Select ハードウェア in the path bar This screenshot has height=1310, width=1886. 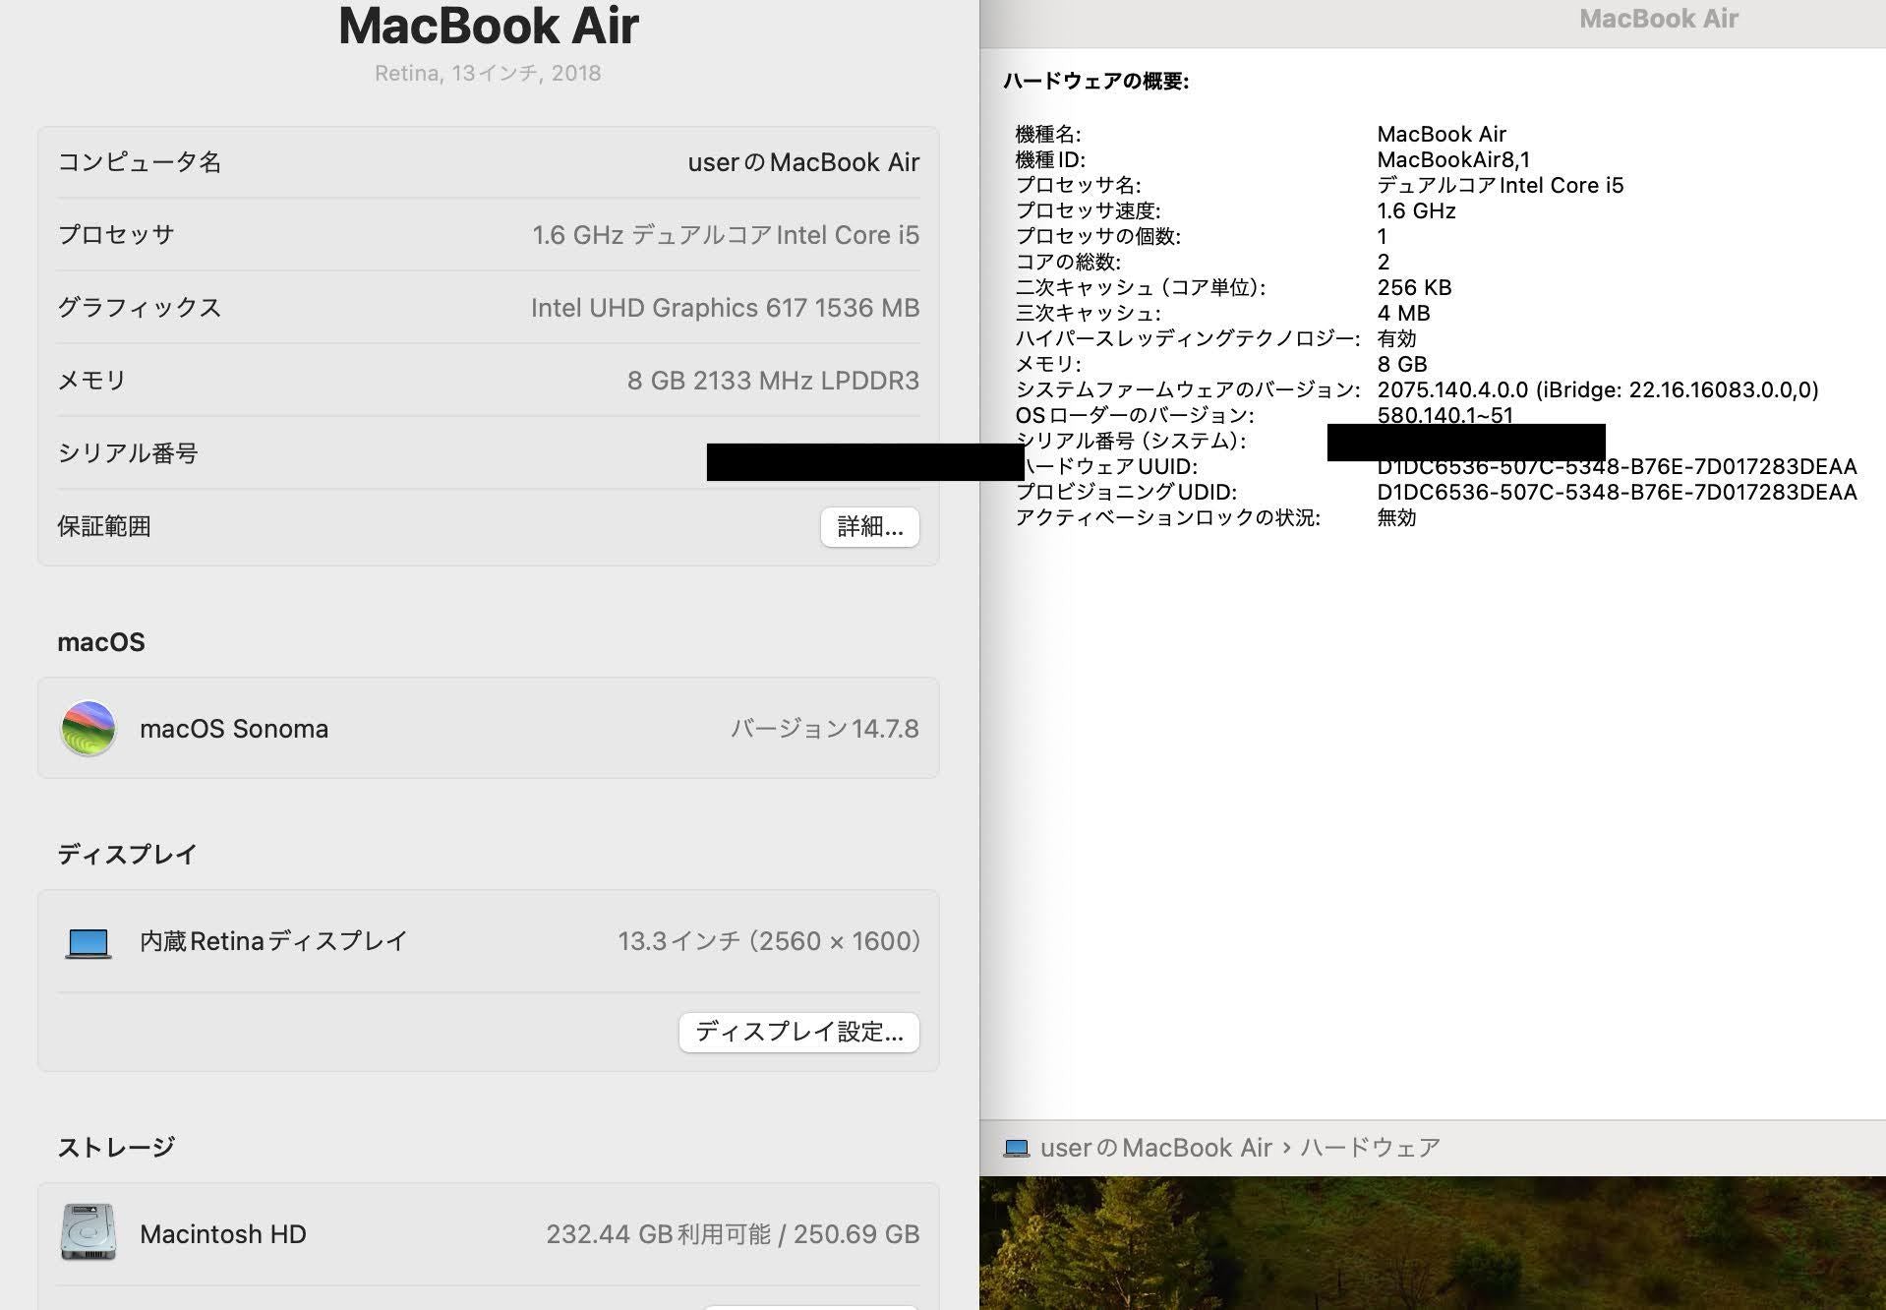[1370, 1148]
